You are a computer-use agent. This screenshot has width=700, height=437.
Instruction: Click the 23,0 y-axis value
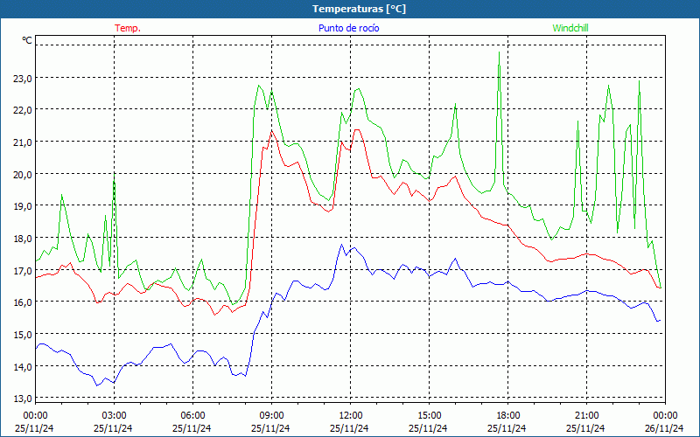(23, 79)
